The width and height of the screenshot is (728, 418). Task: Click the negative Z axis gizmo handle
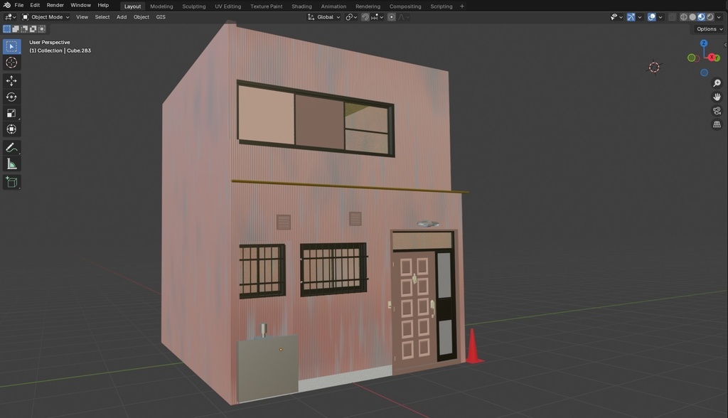point(705,73)
